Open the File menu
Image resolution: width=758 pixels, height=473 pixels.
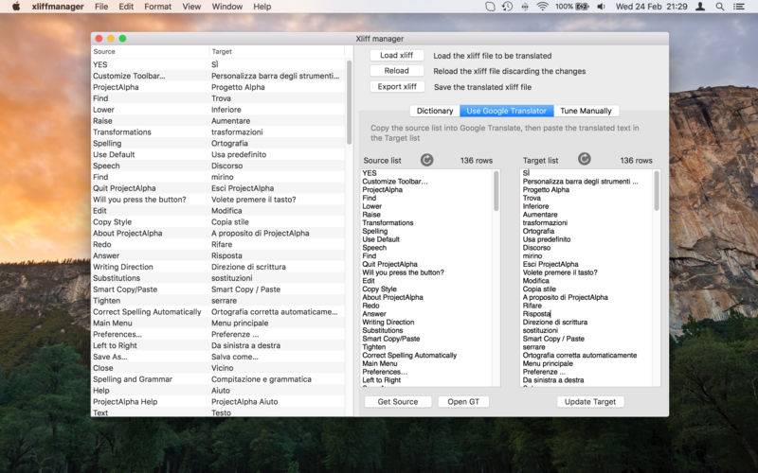(101, 7)
